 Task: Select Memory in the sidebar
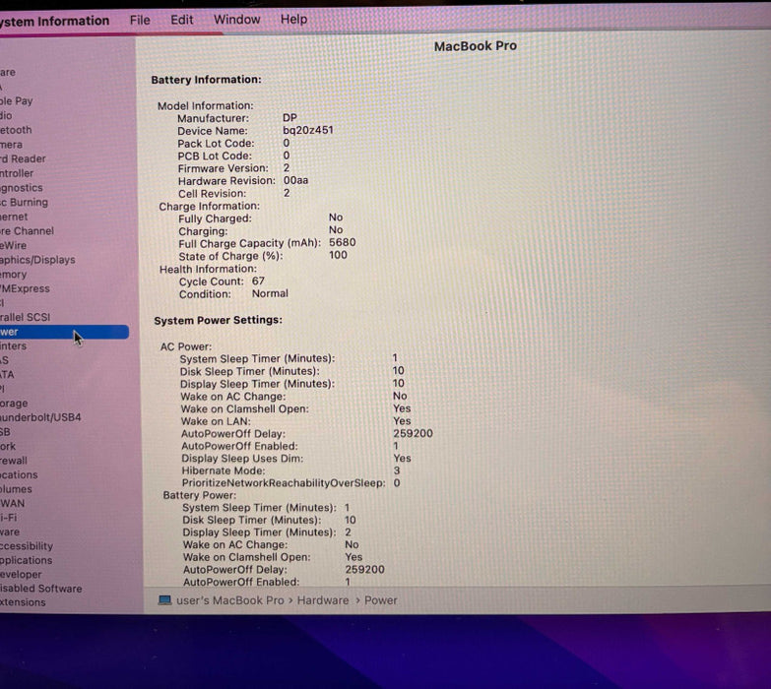13,275
